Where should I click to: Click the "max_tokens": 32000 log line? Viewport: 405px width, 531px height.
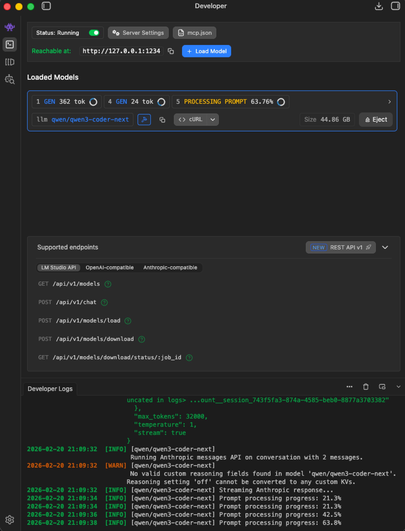point(171,417)
